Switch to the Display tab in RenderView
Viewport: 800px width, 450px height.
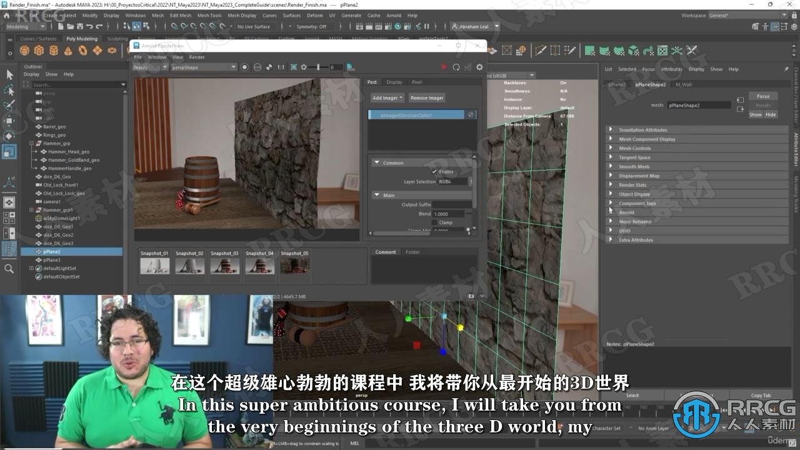point(394,82)
